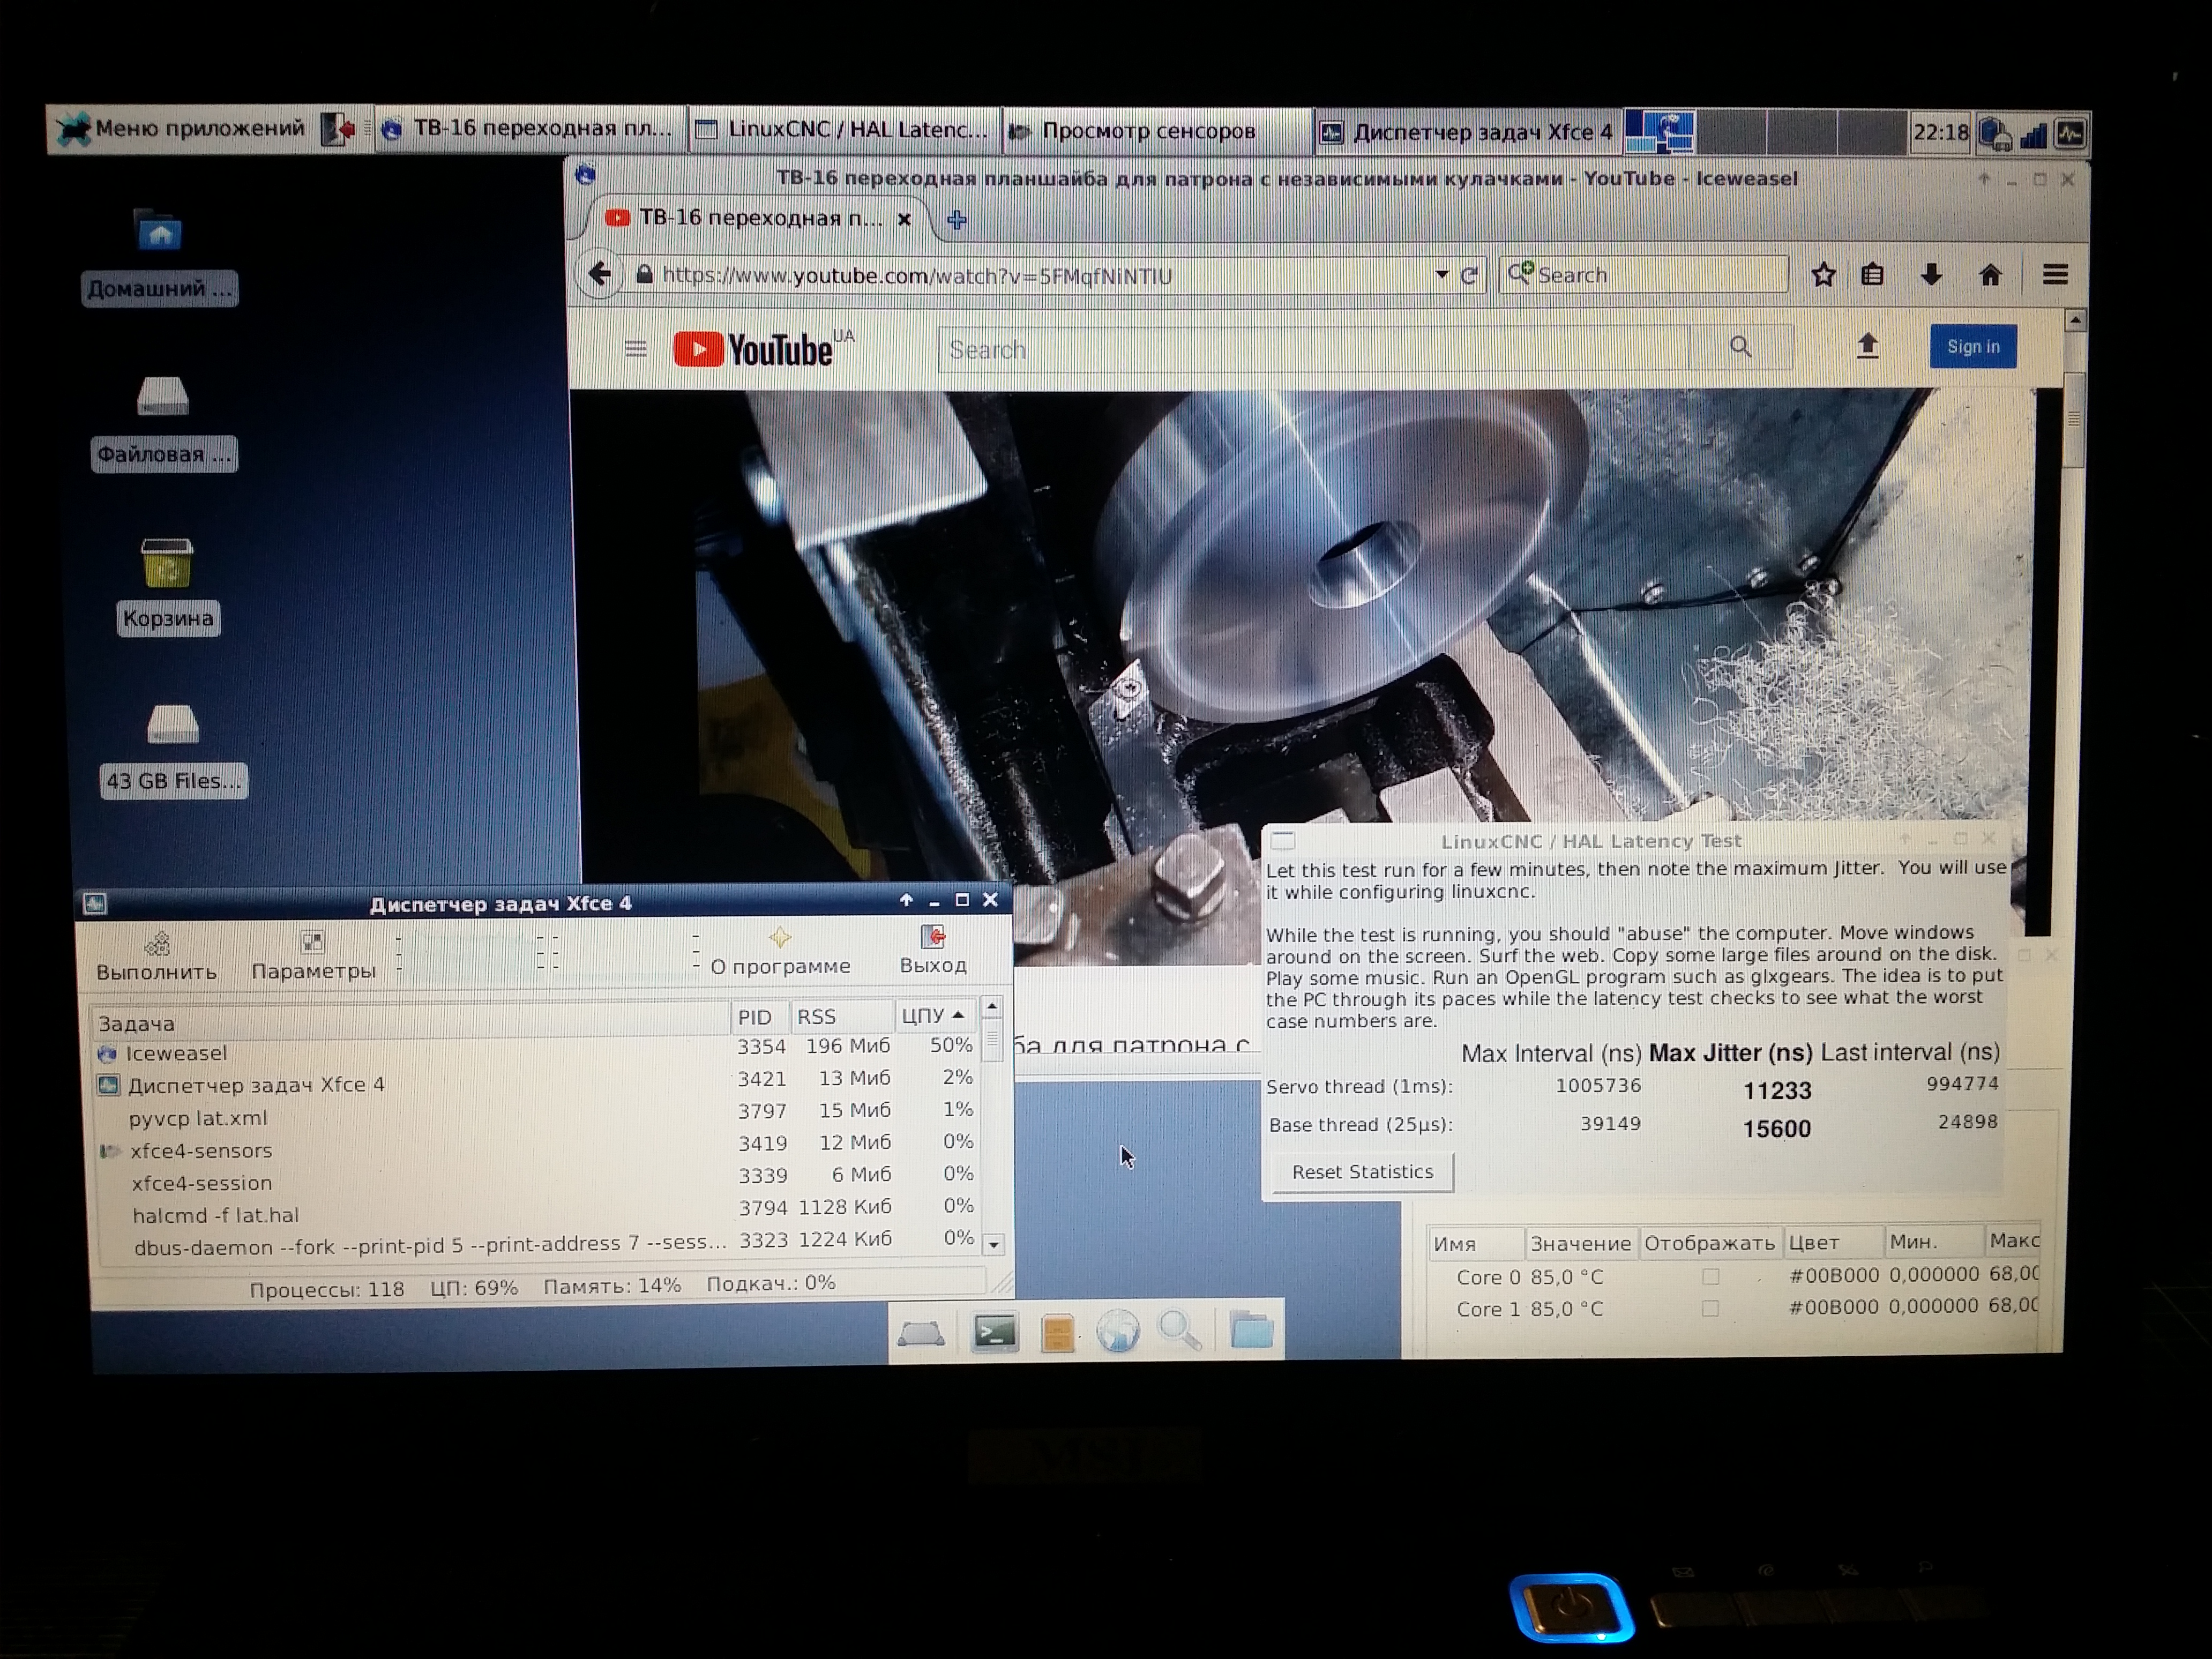Screen dimensions: 2212x1659
Task: Reload the page in the address bar
Action: (1469, 276)
